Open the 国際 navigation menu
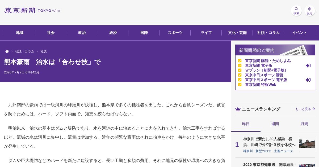Screen dimensions: 319x167 coord(144,33)
